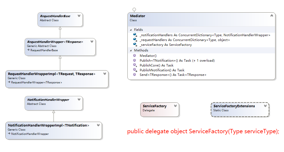
Task: Expand the RequestHandlerBase class box
Action: coord(79,16)
